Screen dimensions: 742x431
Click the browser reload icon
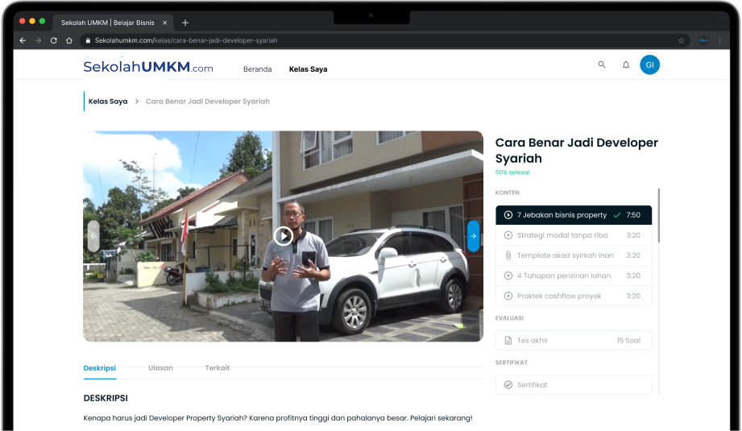(54, 40)
